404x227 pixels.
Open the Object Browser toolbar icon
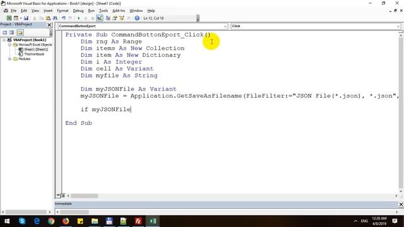pyautogui.click(x=122, y=18)
